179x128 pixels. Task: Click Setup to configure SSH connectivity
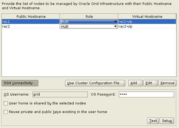(167, 121)
